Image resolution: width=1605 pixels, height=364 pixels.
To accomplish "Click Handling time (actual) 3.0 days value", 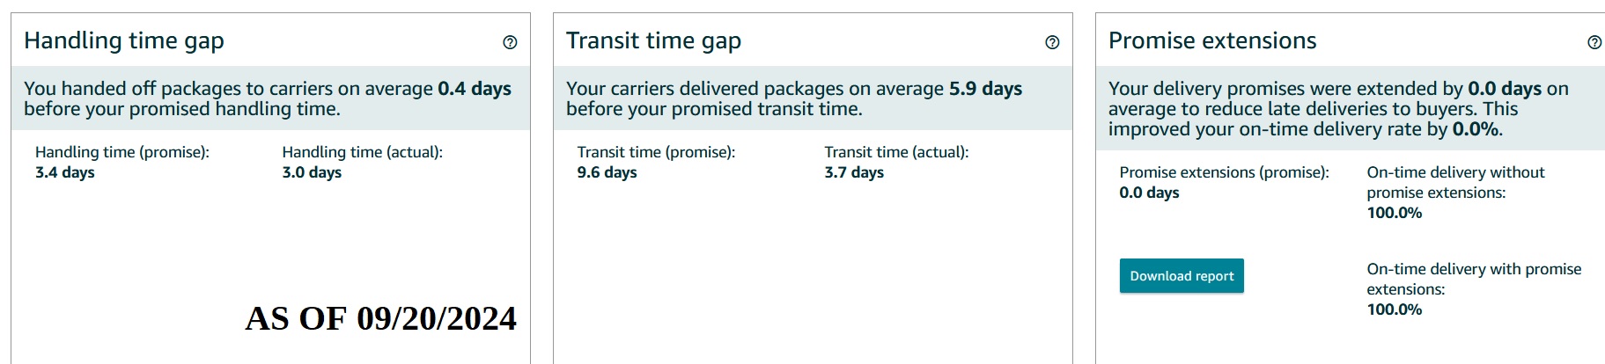I will 312,172.
